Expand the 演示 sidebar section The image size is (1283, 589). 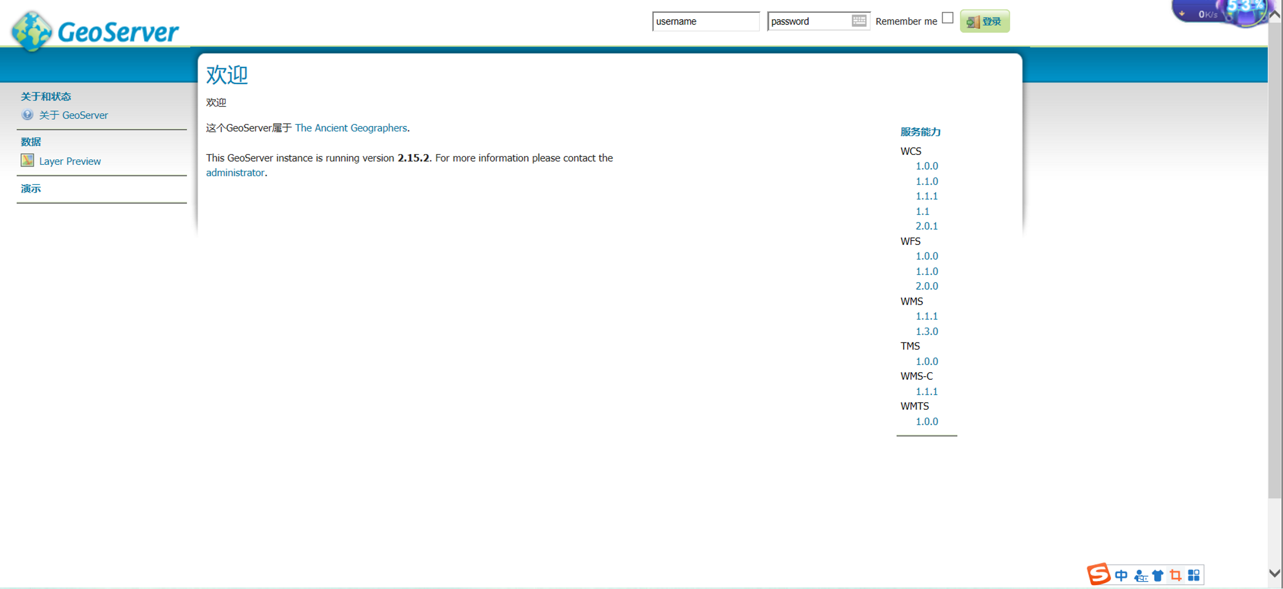tap(30, 188)
